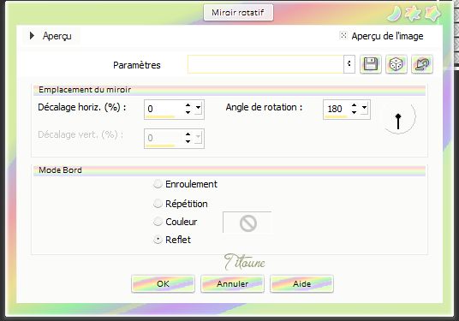Open the Décalage horiz. slider dropdown arrow
459x321 pixels.
pyautogui.click(x=199, y=107)
